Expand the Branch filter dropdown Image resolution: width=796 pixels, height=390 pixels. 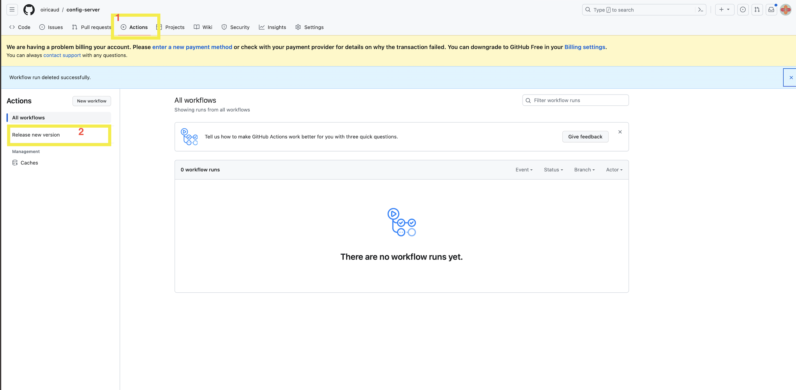pyautogui.click(x=584, y=170)
